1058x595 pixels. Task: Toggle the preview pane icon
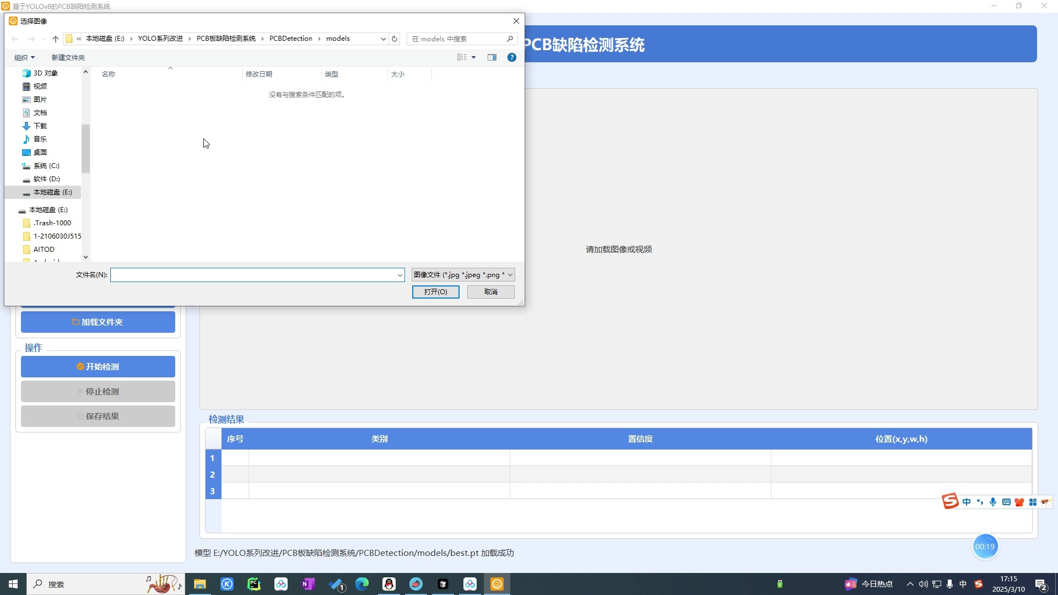tap(492, 57)
